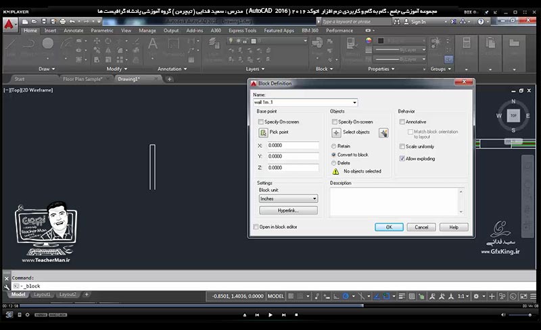Open the Express Tools ribbon tab

click(x=242, y=30)
